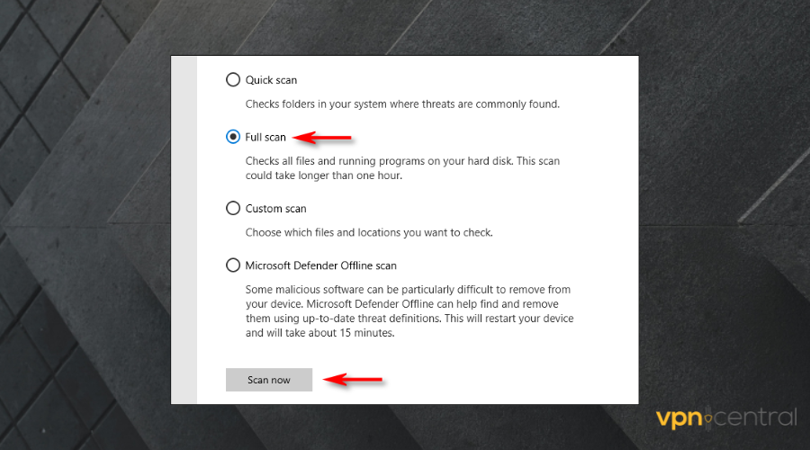Click the "Custom scan" text label
810x450 pixels.
tap(275, 209)
